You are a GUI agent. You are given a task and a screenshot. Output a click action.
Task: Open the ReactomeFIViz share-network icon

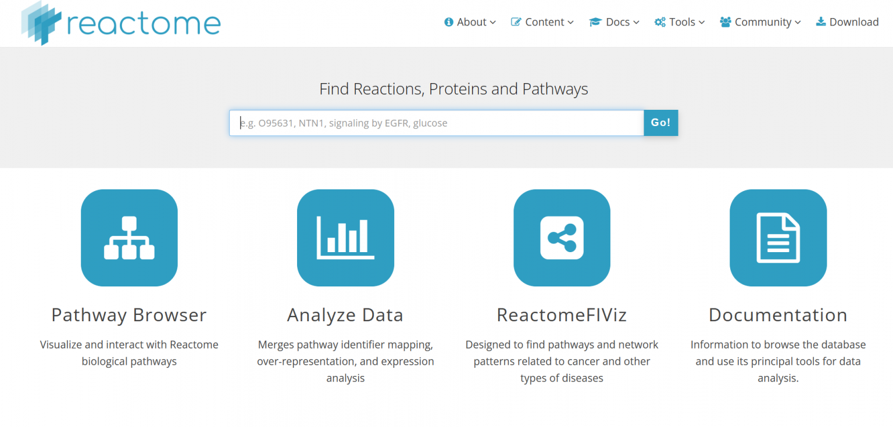pos(562,238)
